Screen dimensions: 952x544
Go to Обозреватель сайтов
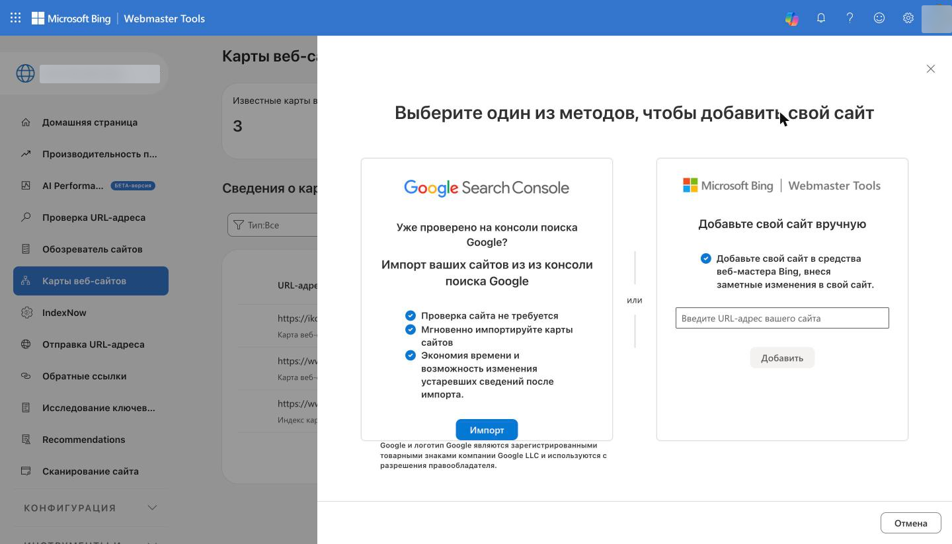point(91,249)
